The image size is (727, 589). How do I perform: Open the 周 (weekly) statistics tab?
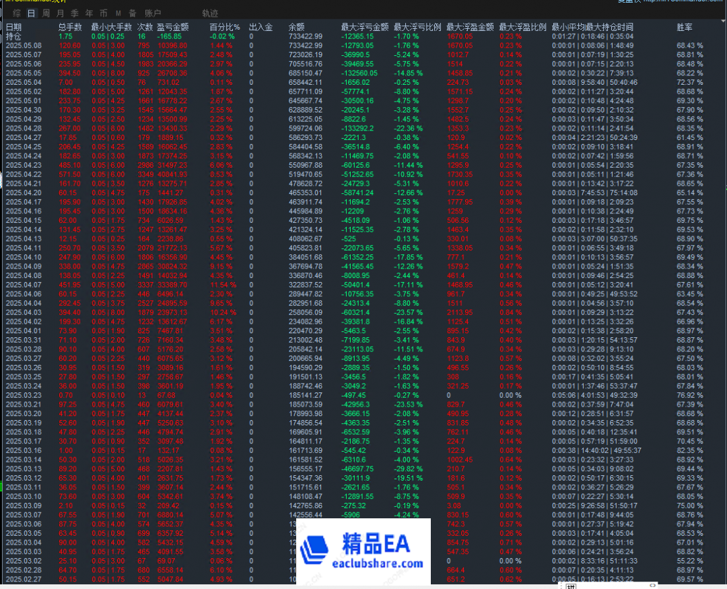[46, 13]
